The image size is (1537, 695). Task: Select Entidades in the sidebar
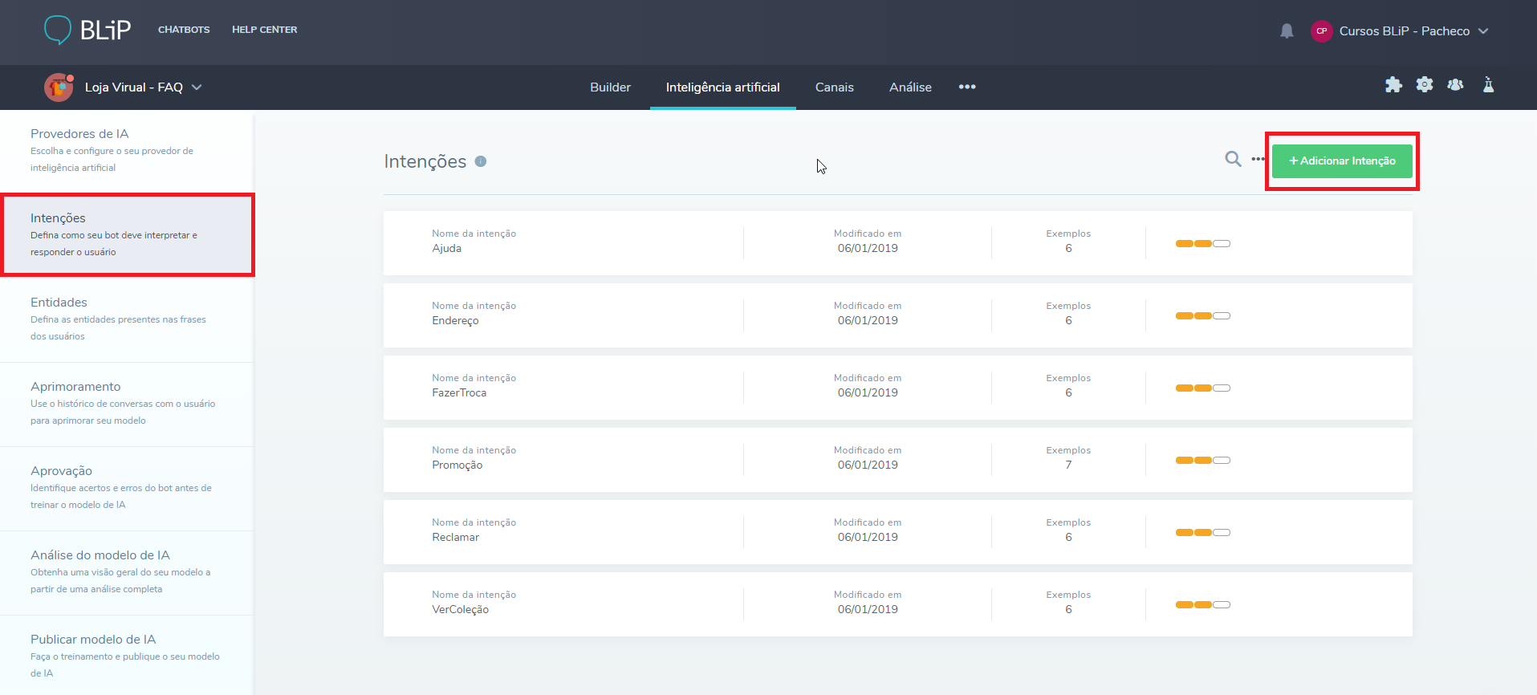[59, 303]
